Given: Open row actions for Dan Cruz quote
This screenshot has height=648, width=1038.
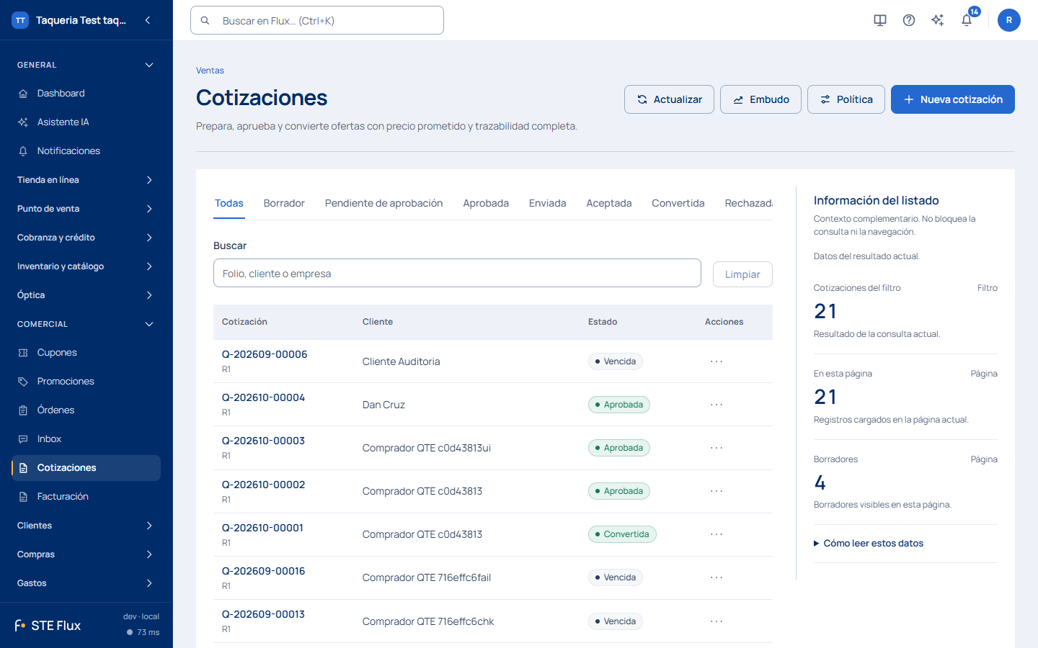Looking at the screenshot, I should (717, 405).
